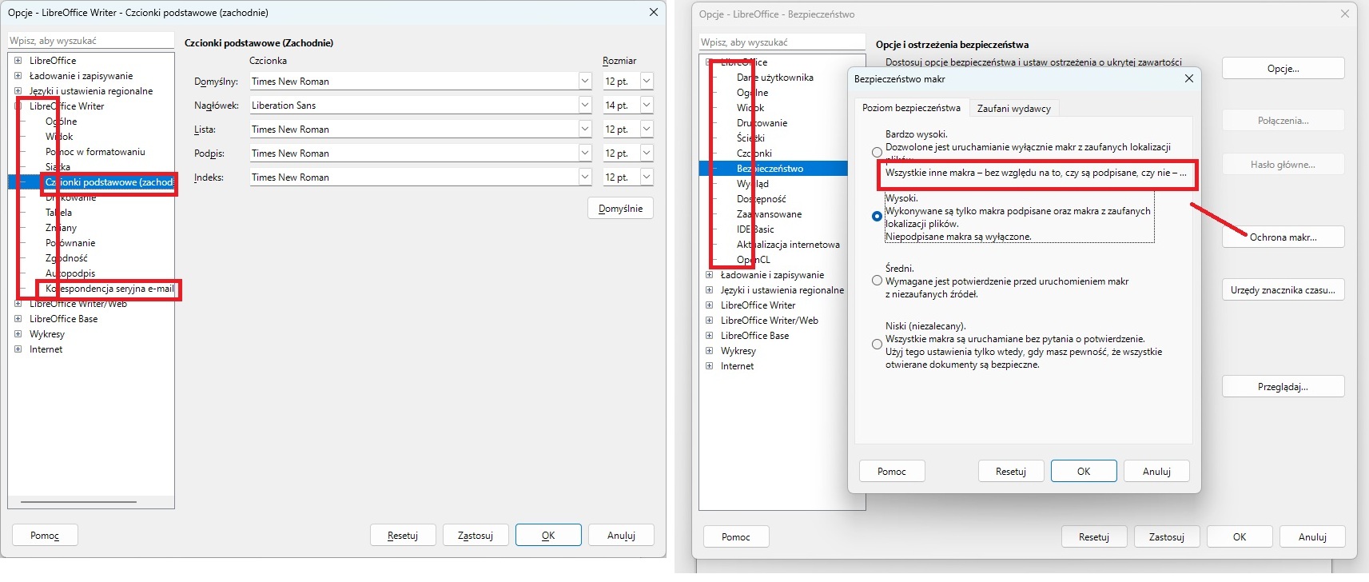
Task: Open the Podpis font dropdown
Action: coord(585,153)
